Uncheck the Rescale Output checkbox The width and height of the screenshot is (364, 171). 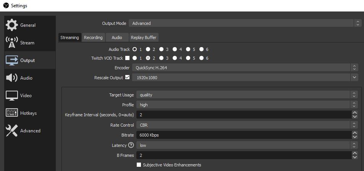[x=128, y=77]
